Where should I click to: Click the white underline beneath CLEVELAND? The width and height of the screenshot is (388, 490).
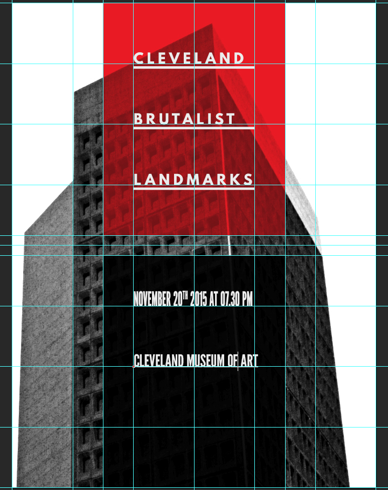click(x=194, y=67)
